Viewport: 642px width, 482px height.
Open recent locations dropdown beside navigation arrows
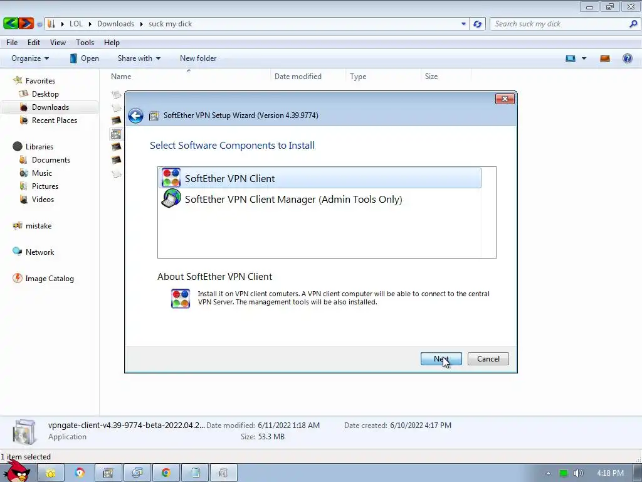pos(39,24)
